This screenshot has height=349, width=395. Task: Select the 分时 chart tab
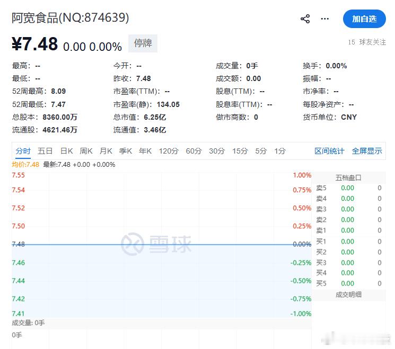pyautogui.click(x=23, y=151)
